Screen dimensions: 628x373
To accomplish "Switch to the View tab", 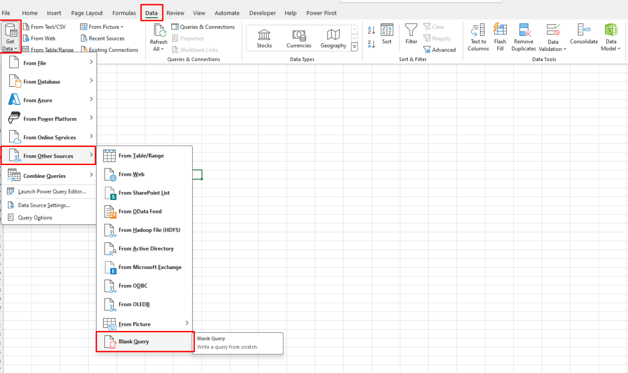I will click(x=199, y=13).
